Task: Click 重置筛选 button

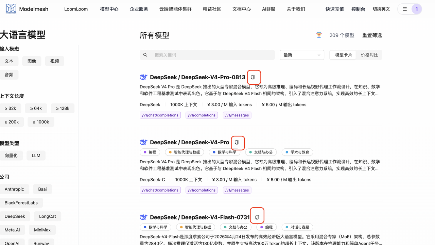Action: tap(372, 35)
